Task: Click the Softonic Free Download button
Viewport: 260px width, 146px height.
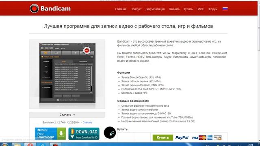Action: pyautogui.click(x=50, y=133)
